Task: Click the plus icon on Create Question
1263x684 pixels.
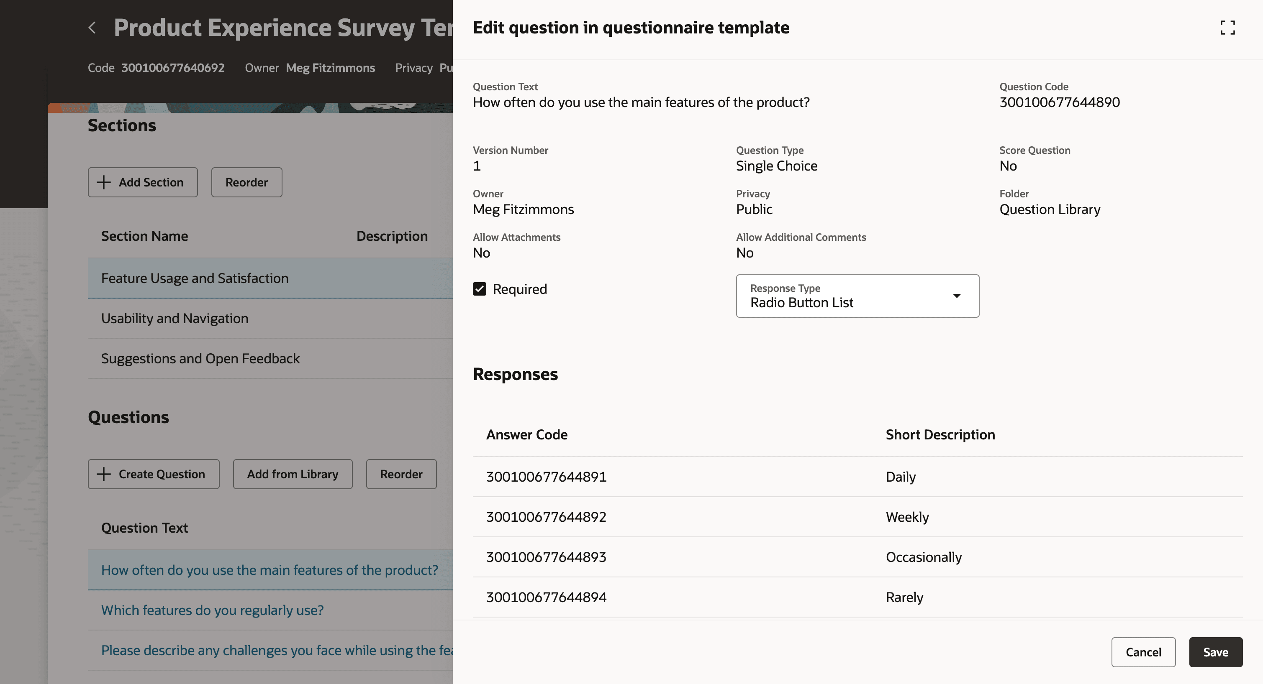Action: coord(103,474)
